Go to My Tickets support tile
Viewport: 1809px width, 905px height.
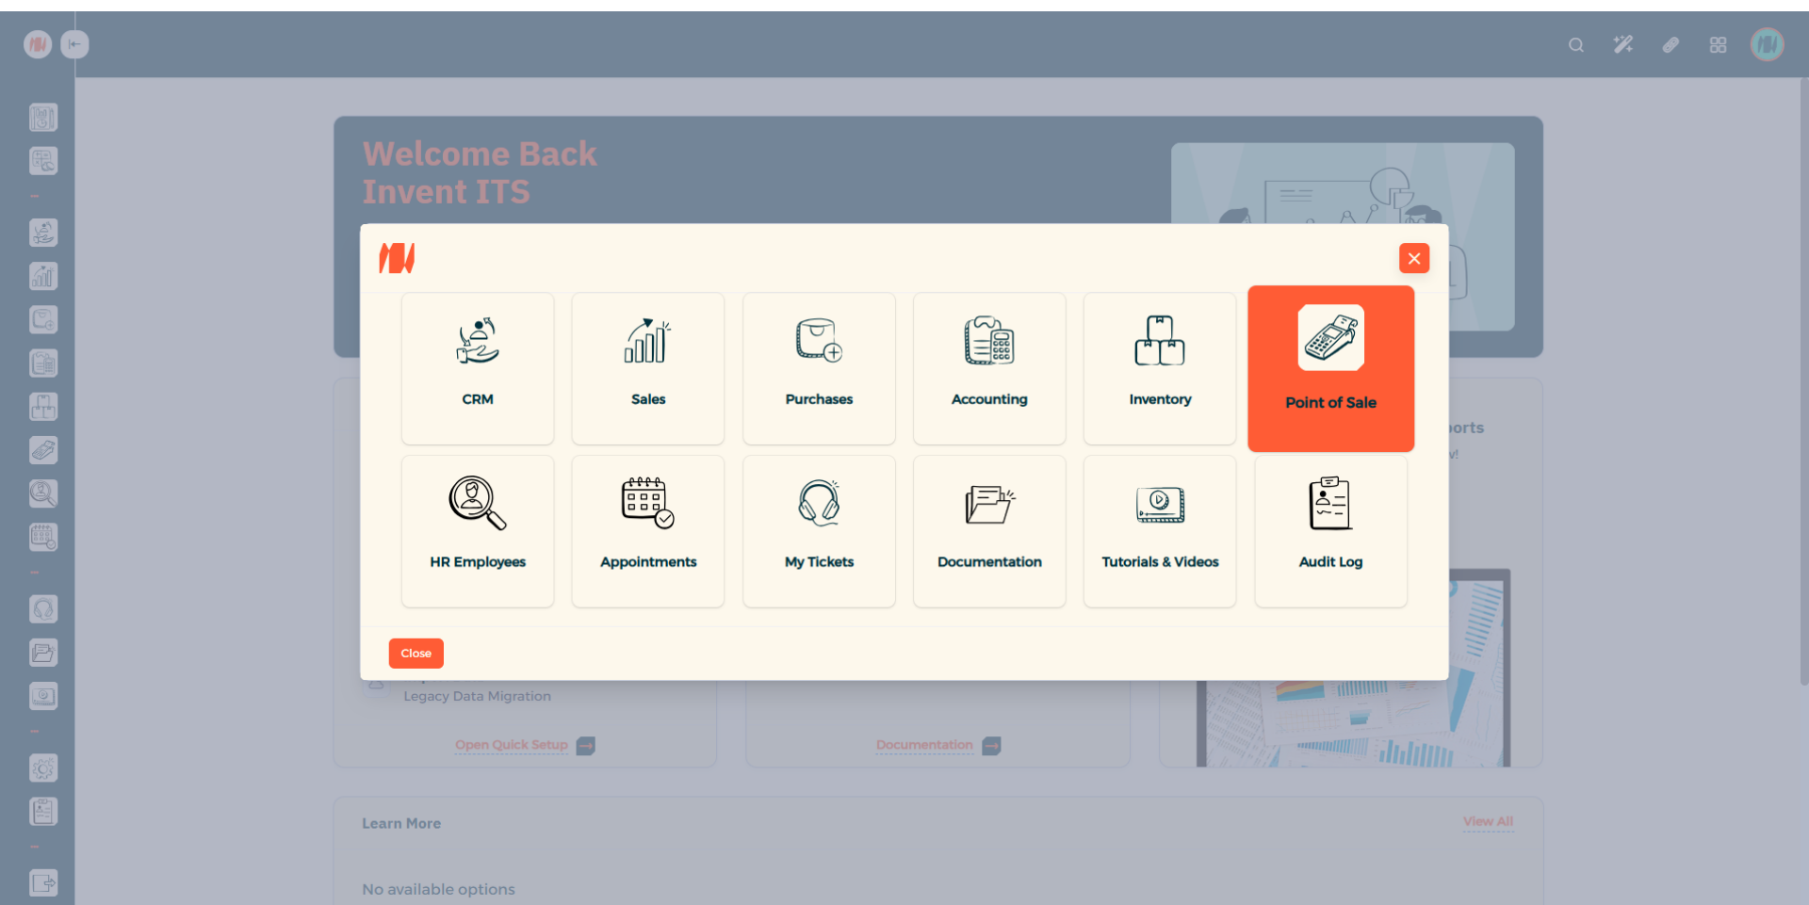click(x=819, y=531)
